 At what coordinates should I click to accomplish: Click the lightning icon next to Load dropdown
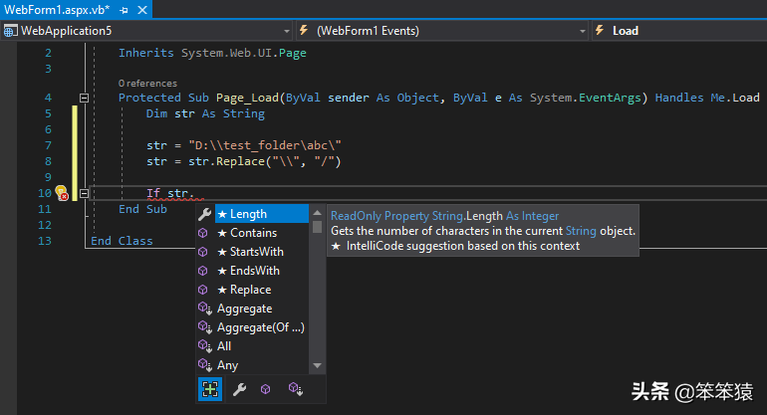pyautogui.click(x=601, y=31)
